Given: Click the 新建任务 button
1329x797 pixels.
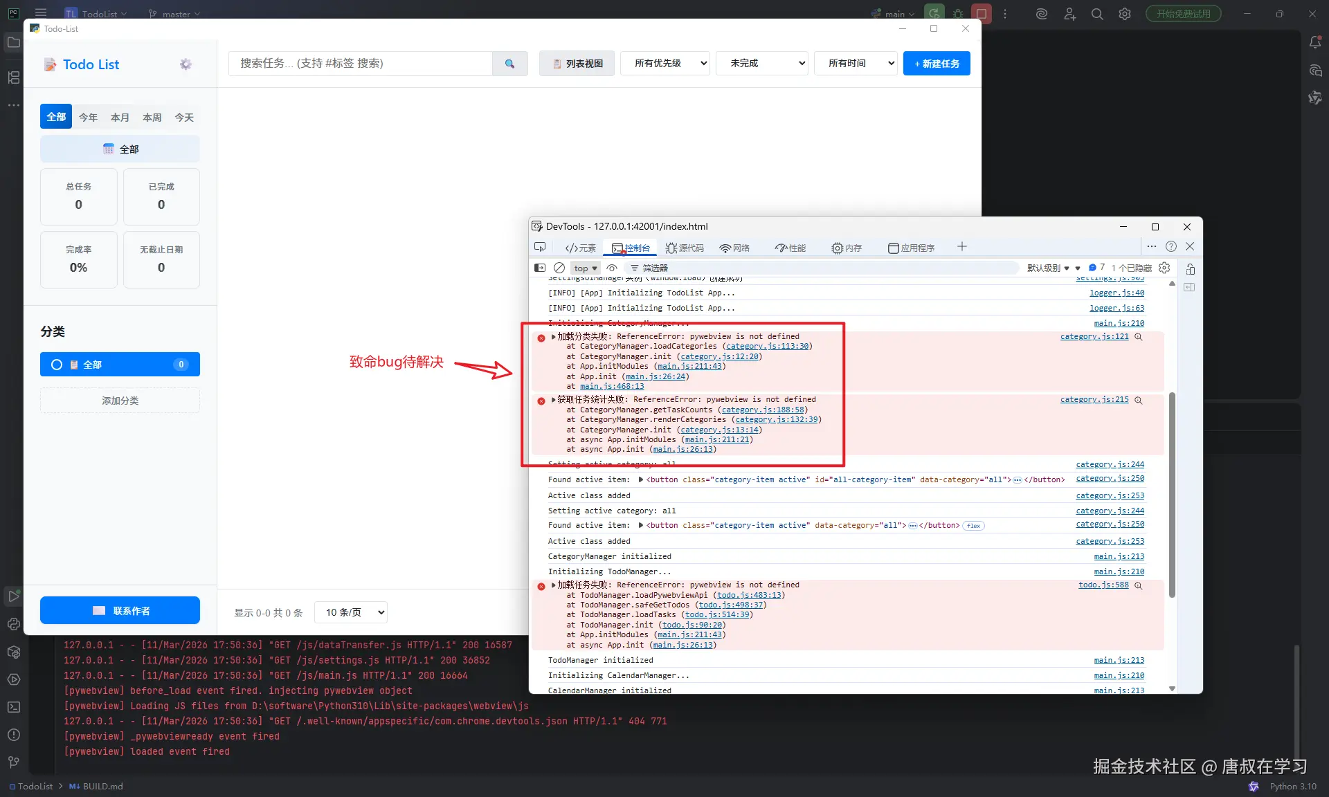Looking at the screenshot, I should (936, 63).
